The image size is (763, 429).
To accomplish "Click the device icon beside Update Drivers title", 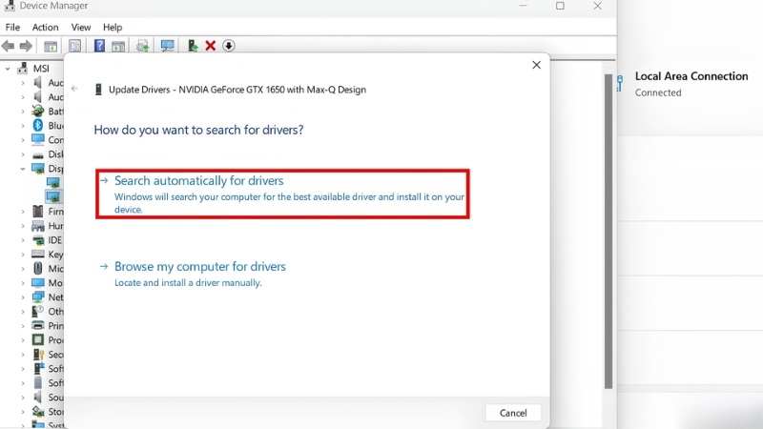I will point(98,90).
